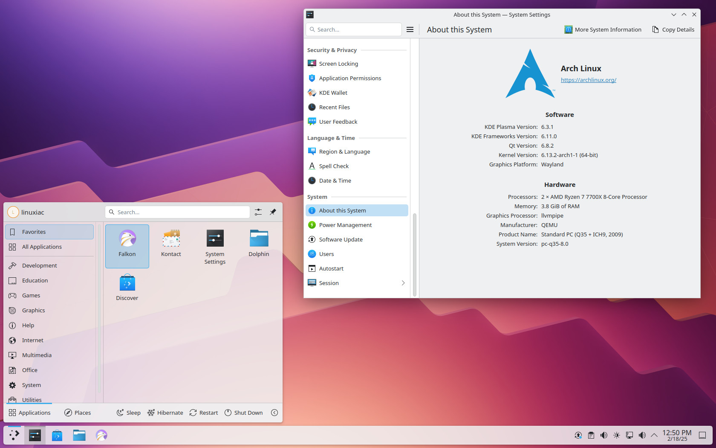Open Dolphin from the taskbar

coord(79,435)
